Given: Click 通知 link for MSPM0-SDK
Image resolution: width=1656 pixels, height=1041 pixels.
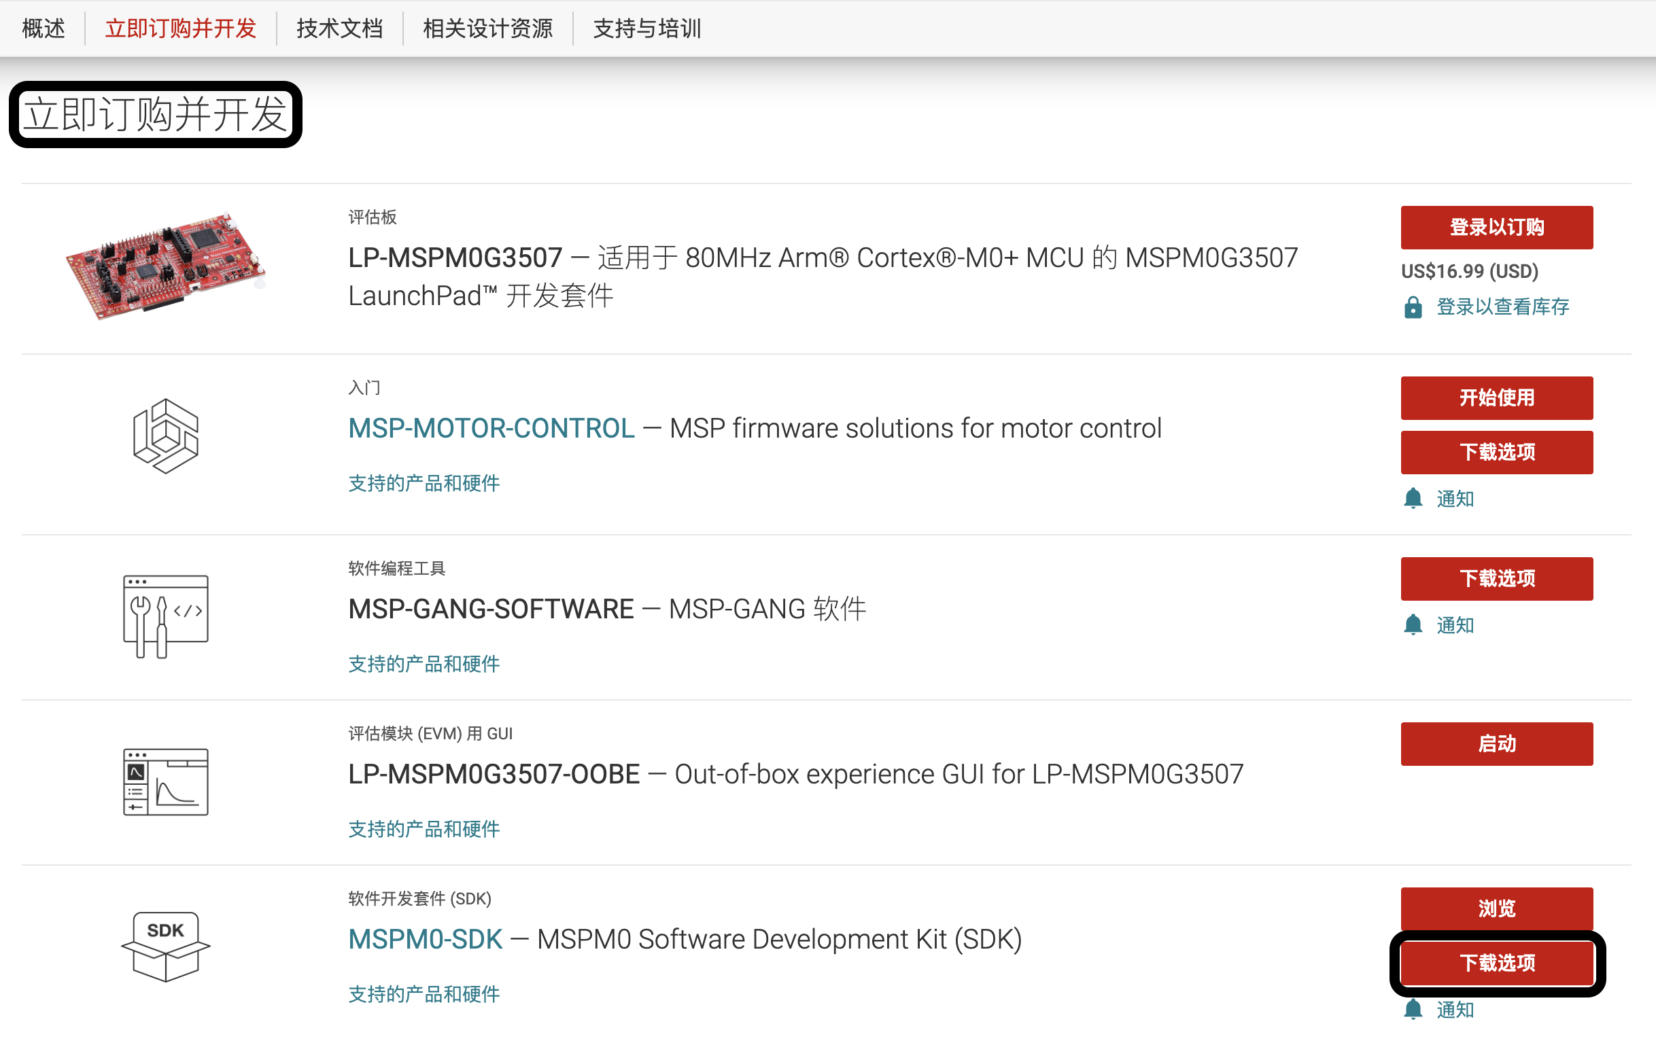Looking at the screenshot, I should 1455,1009.
